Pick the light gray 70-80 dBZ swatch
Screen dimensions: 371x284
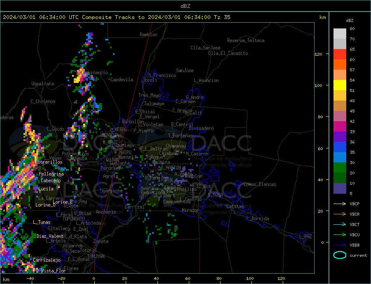(x=340, y=34)
